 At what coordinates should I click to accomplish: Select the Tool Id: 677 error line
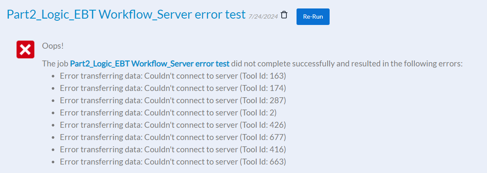tap(173, 137)
